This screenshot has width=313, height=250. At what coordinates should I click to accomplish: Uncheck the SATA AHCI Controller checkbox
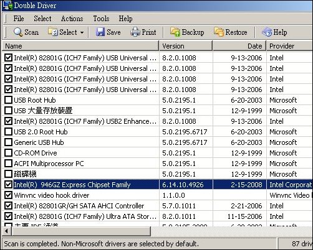(x=8, y=206)
